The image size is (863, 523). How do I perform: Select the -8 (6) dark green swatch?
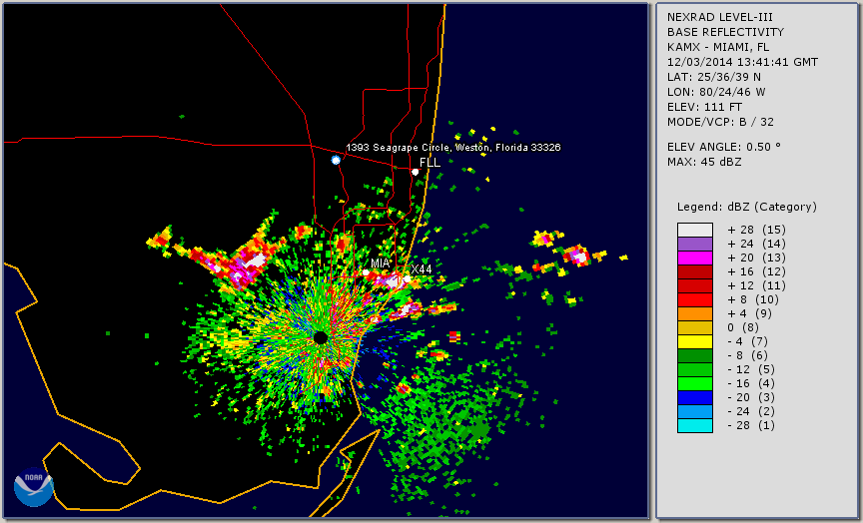click(x=695, y=355)
